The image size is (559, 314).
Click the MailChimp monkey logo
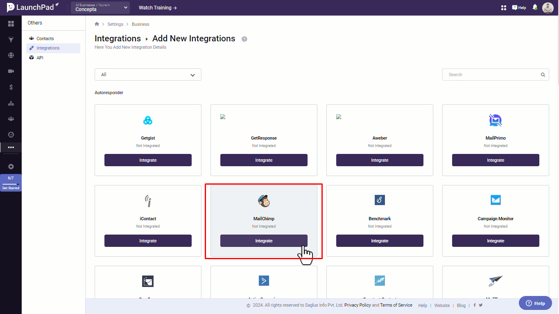pyautogui.click(x=264, y=200)
